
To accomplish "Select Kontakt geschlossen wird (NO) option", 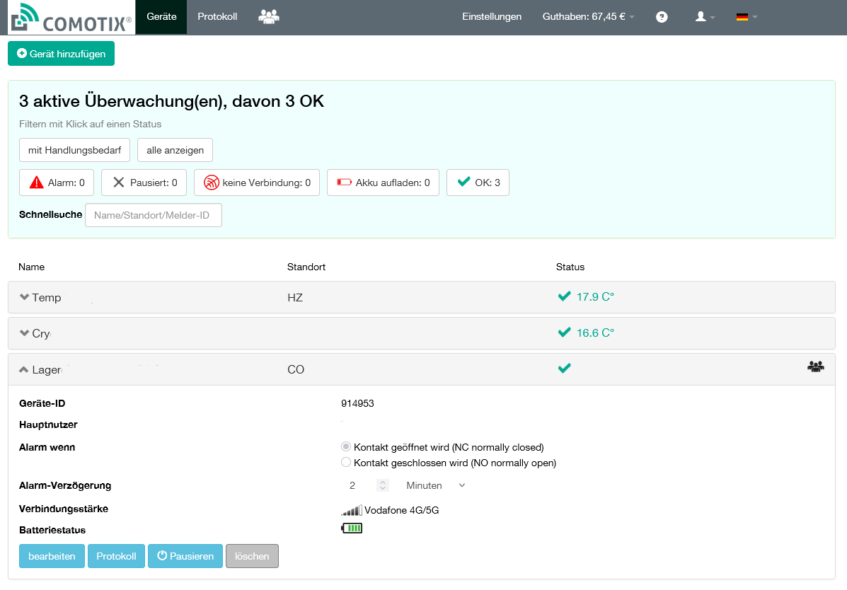I will point(346,463).
